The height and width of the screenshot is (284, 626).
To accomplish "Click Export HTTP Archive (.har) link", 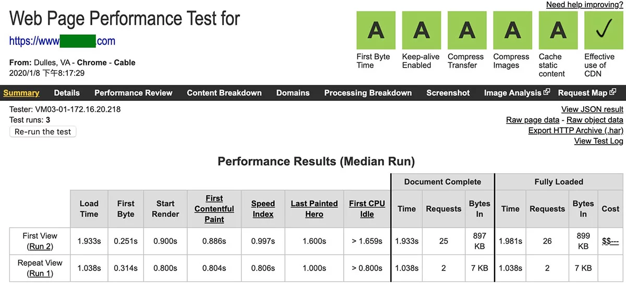I will (x=575, y=131).
